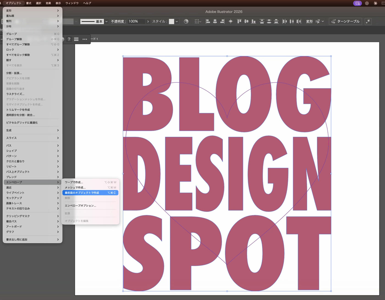Open the align-to selection dropdown

198,21
